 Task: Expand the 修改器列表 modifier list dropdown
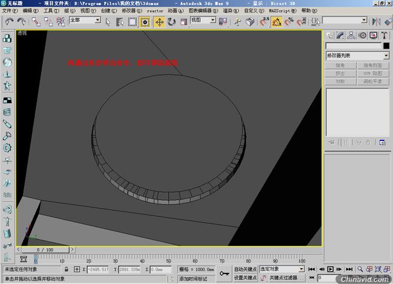386,55
